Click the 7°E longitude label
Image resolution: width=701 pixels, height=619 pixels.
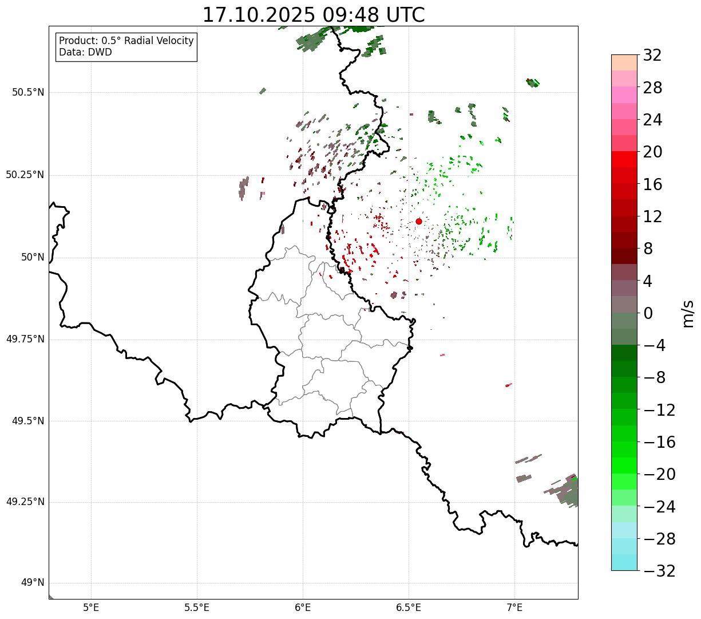click(514, 608)
